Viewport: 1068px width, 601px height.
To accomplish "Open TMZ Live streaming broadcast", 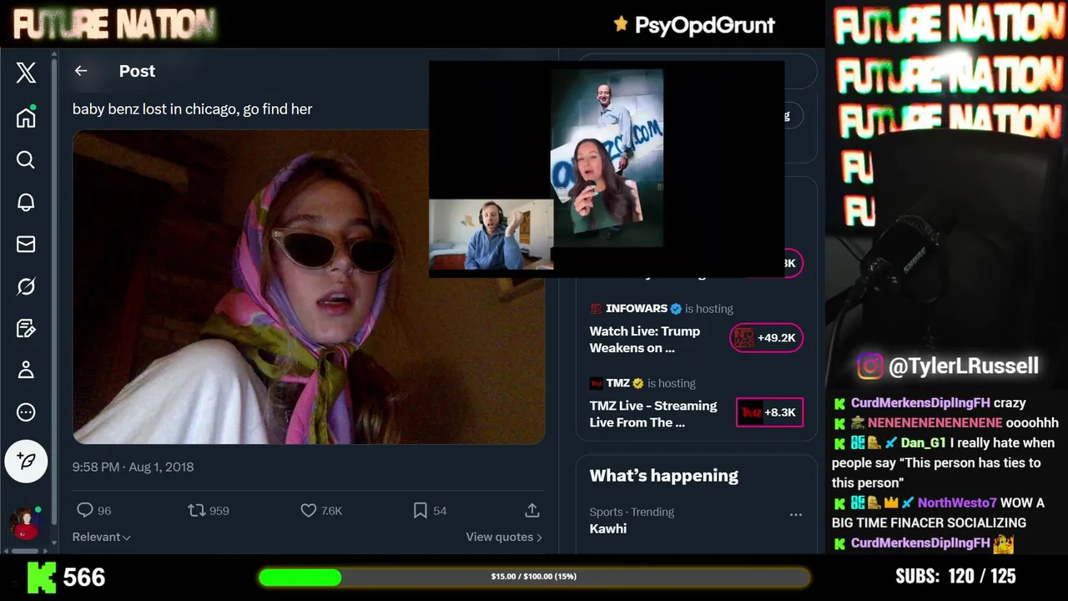I will (653, 414).
